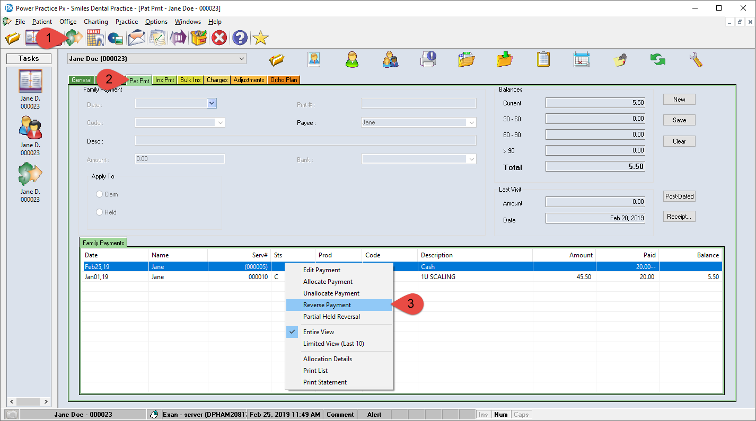
Task: Open the patient photo portrait icon
Action: (314, 59)
